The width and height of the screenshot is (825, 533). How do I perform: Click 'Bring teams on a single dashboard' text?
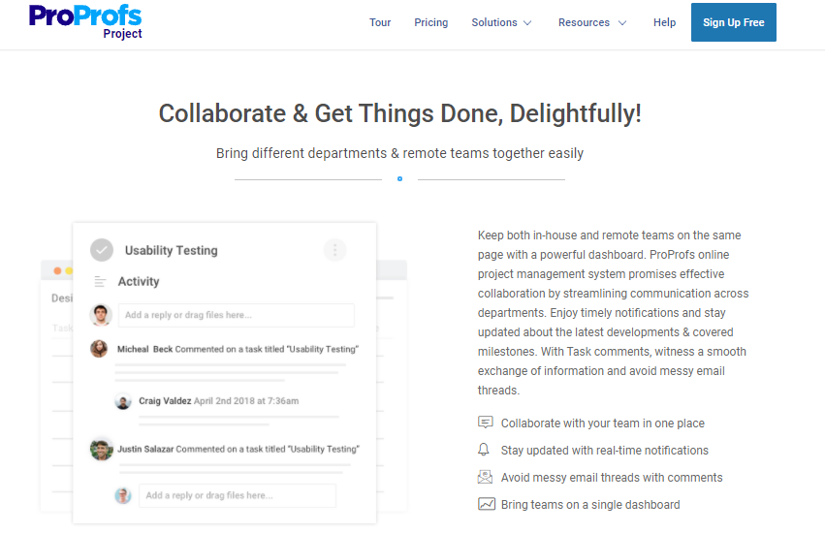pyautogui.click(x=590, y=505)
